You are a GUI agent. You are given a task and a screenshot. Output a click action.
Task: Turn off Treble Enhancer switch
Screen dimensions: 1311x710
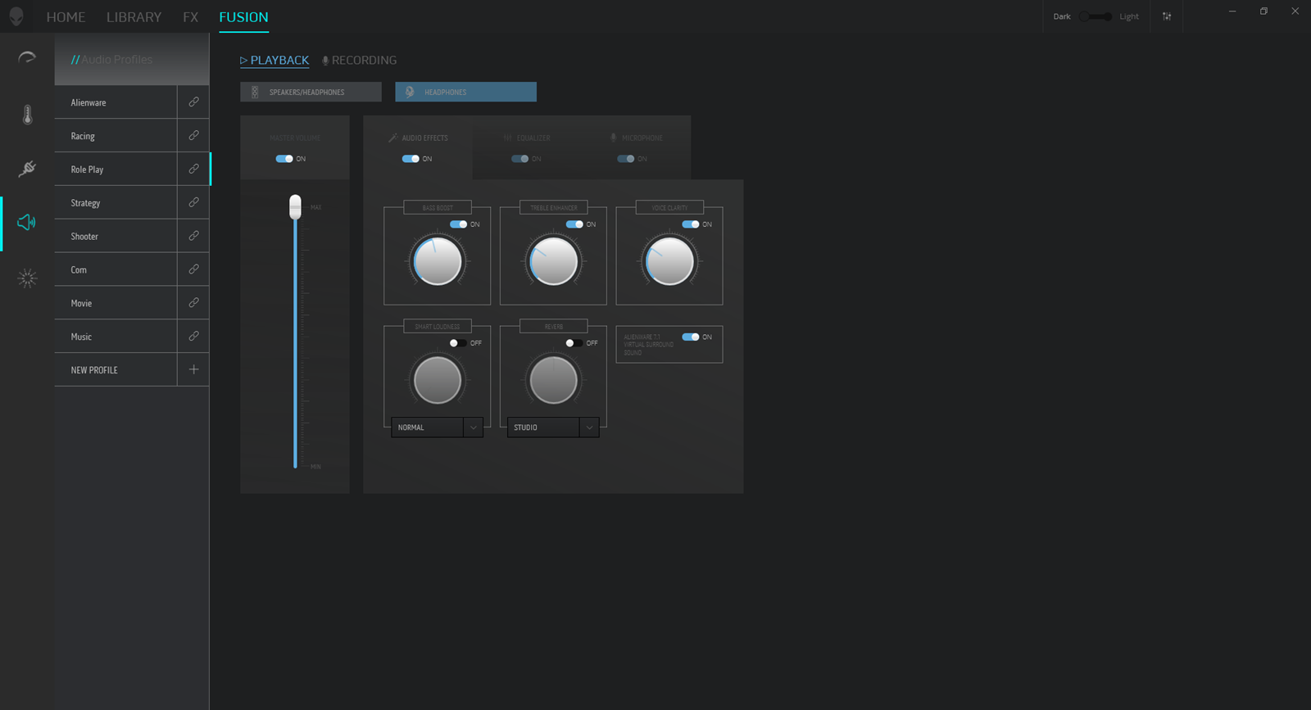coord(574,224)
